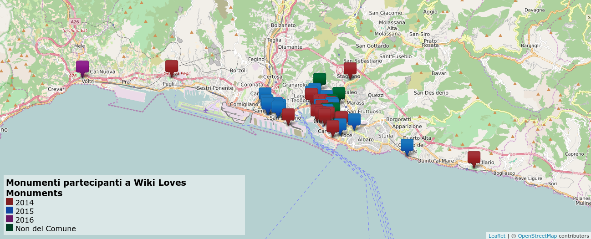The image size is (591, 239).
Task: Open the OpenStreetMap contributors link
Action: (x=537, y=236)
